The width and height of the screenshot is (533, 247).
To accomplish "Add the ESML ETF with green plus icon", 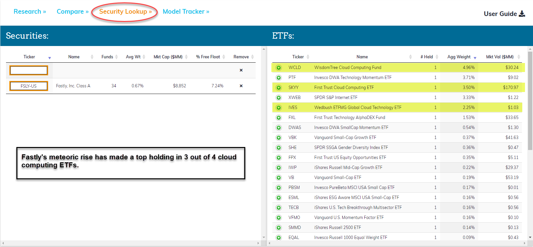I will point(279,198).
